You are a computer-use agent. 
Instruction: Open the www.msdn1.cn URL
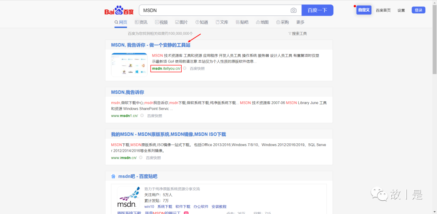tap(125, 116)
